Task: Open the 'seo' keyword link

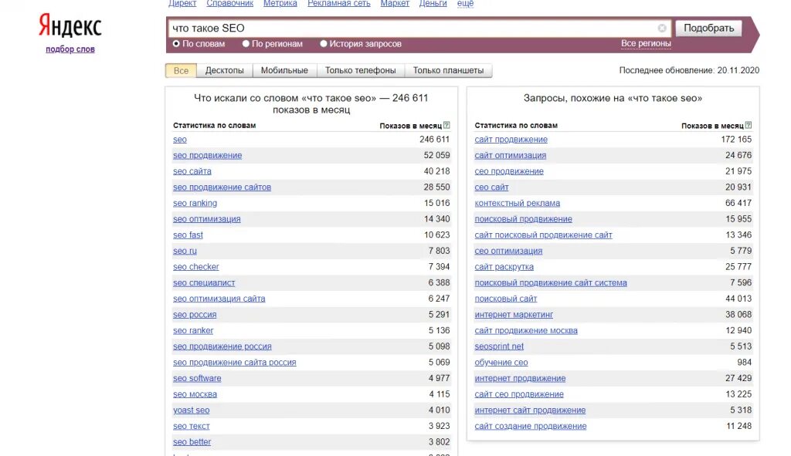Action: [x=179, y=140]
